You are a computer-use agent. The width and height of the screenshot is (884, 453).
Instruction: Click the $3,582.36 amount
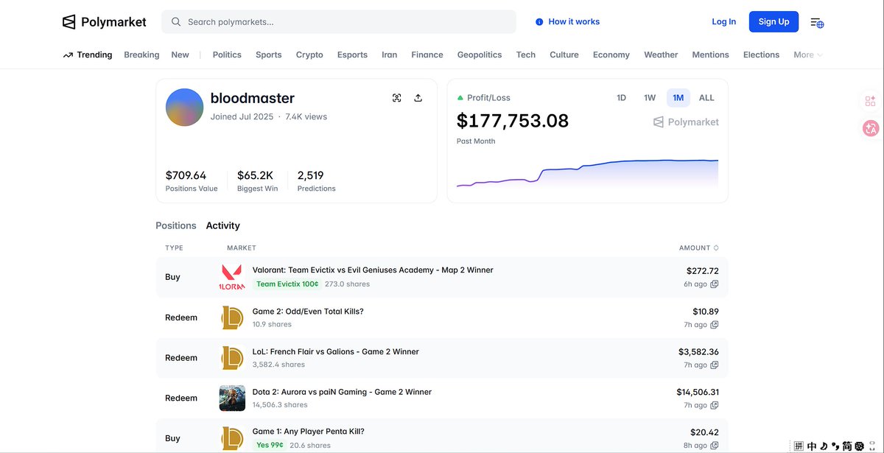click(x=698, y=352)
